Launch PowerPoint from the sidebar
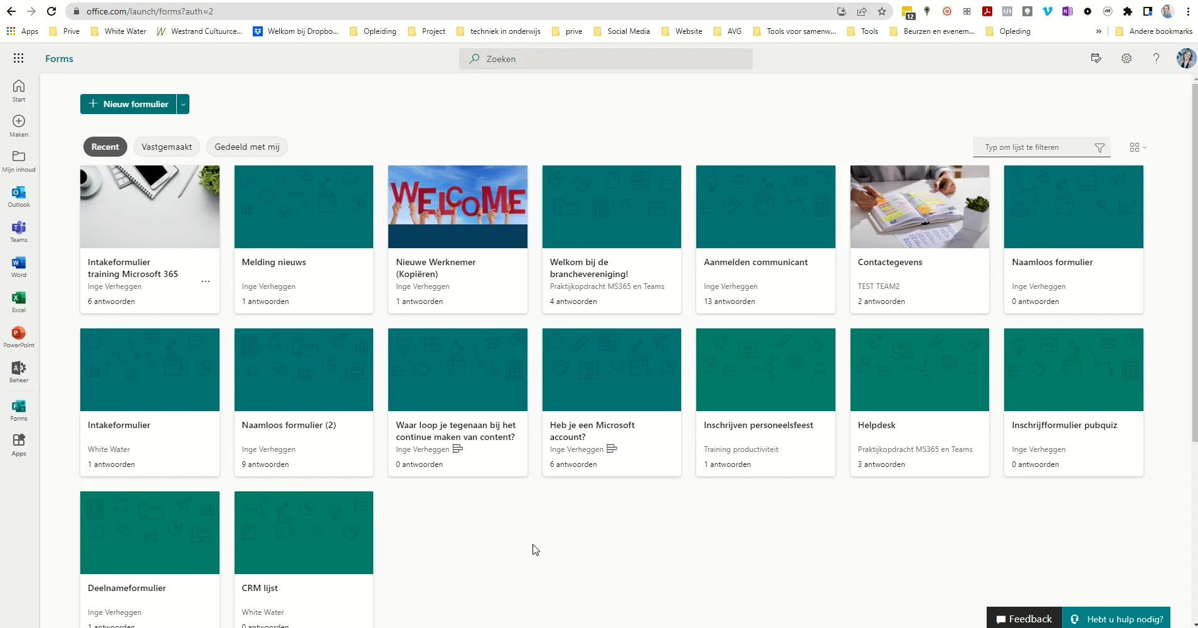Image resolution: width=1198 pixels, height=628 pixels. [x=19, y=336]
